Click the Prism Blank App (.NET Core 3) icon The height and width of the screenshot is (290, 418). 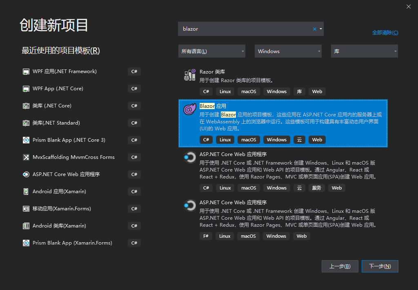(26, 140)
